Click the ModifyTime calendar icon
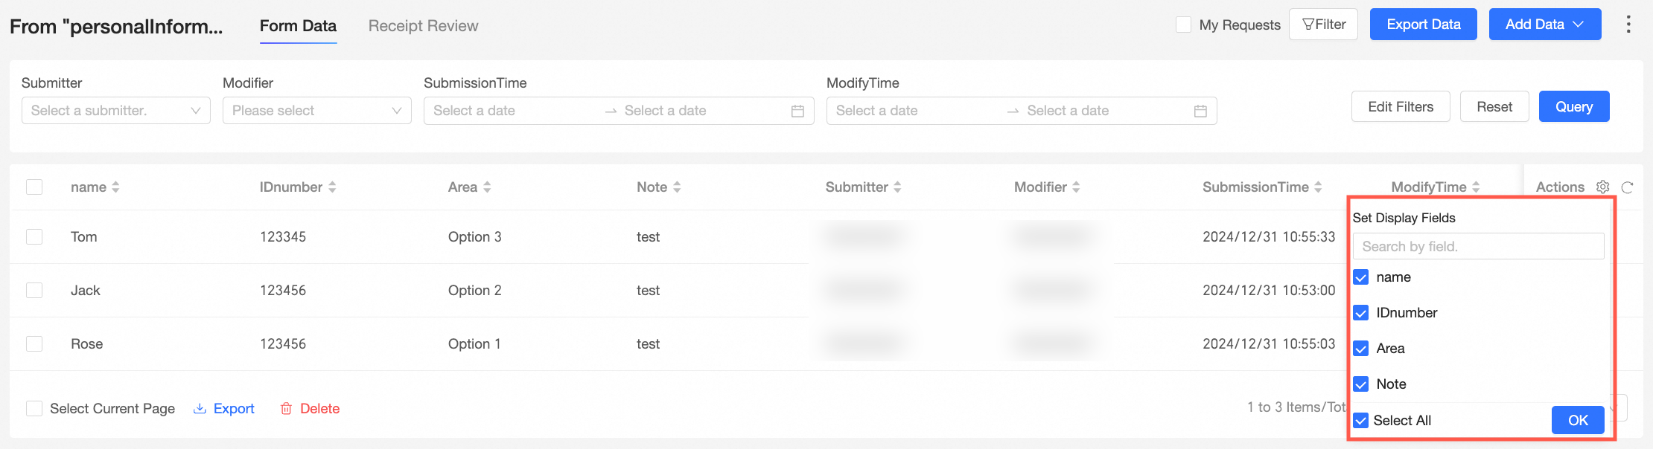The image size is (1653, 449). 1200,111
